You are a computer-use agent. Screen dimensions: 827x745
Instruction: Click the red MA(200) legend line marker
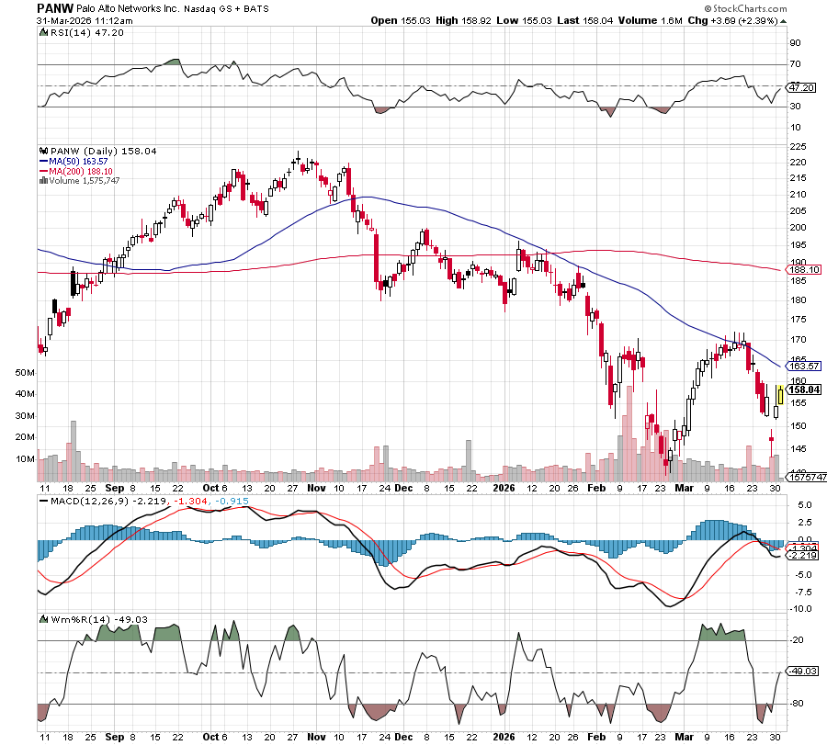[43, 170]
